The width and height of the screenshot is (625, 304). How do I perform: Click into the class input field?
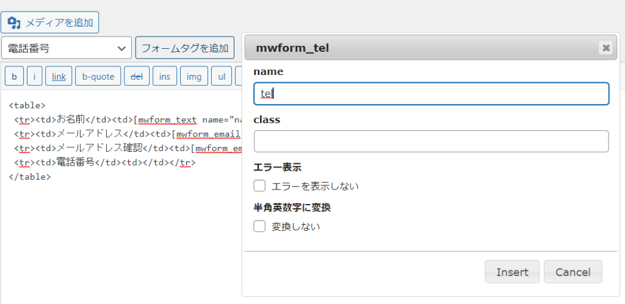click(432, 141)
